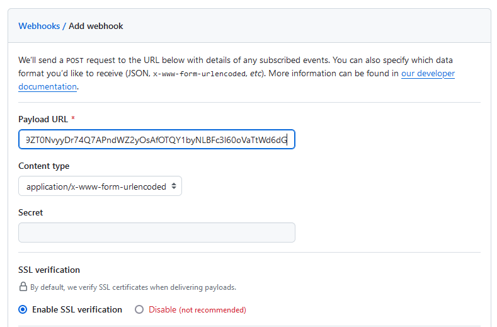Click into the empty Secret field

(x=156, y=232)
